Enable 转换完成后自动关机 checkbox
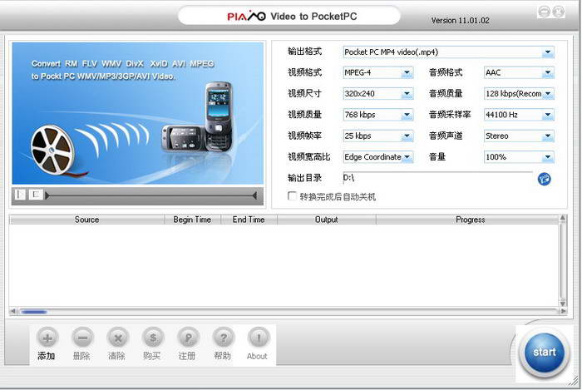Image resolution: width=582 pixels, height=390 pixels. point(292,196)
